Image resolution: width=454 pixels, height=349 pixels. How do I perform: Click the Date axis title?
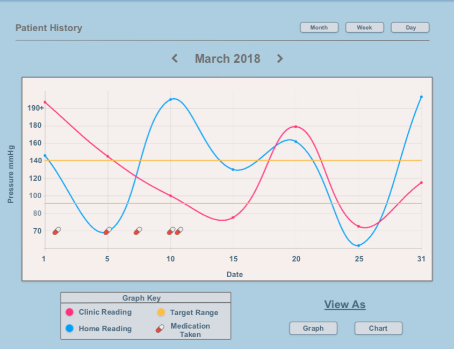[235, 274]
